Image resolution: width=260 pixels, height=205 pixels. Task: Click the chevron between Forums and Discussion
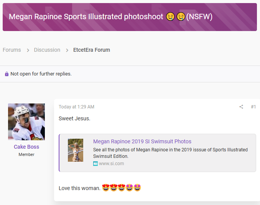[28, 50]
